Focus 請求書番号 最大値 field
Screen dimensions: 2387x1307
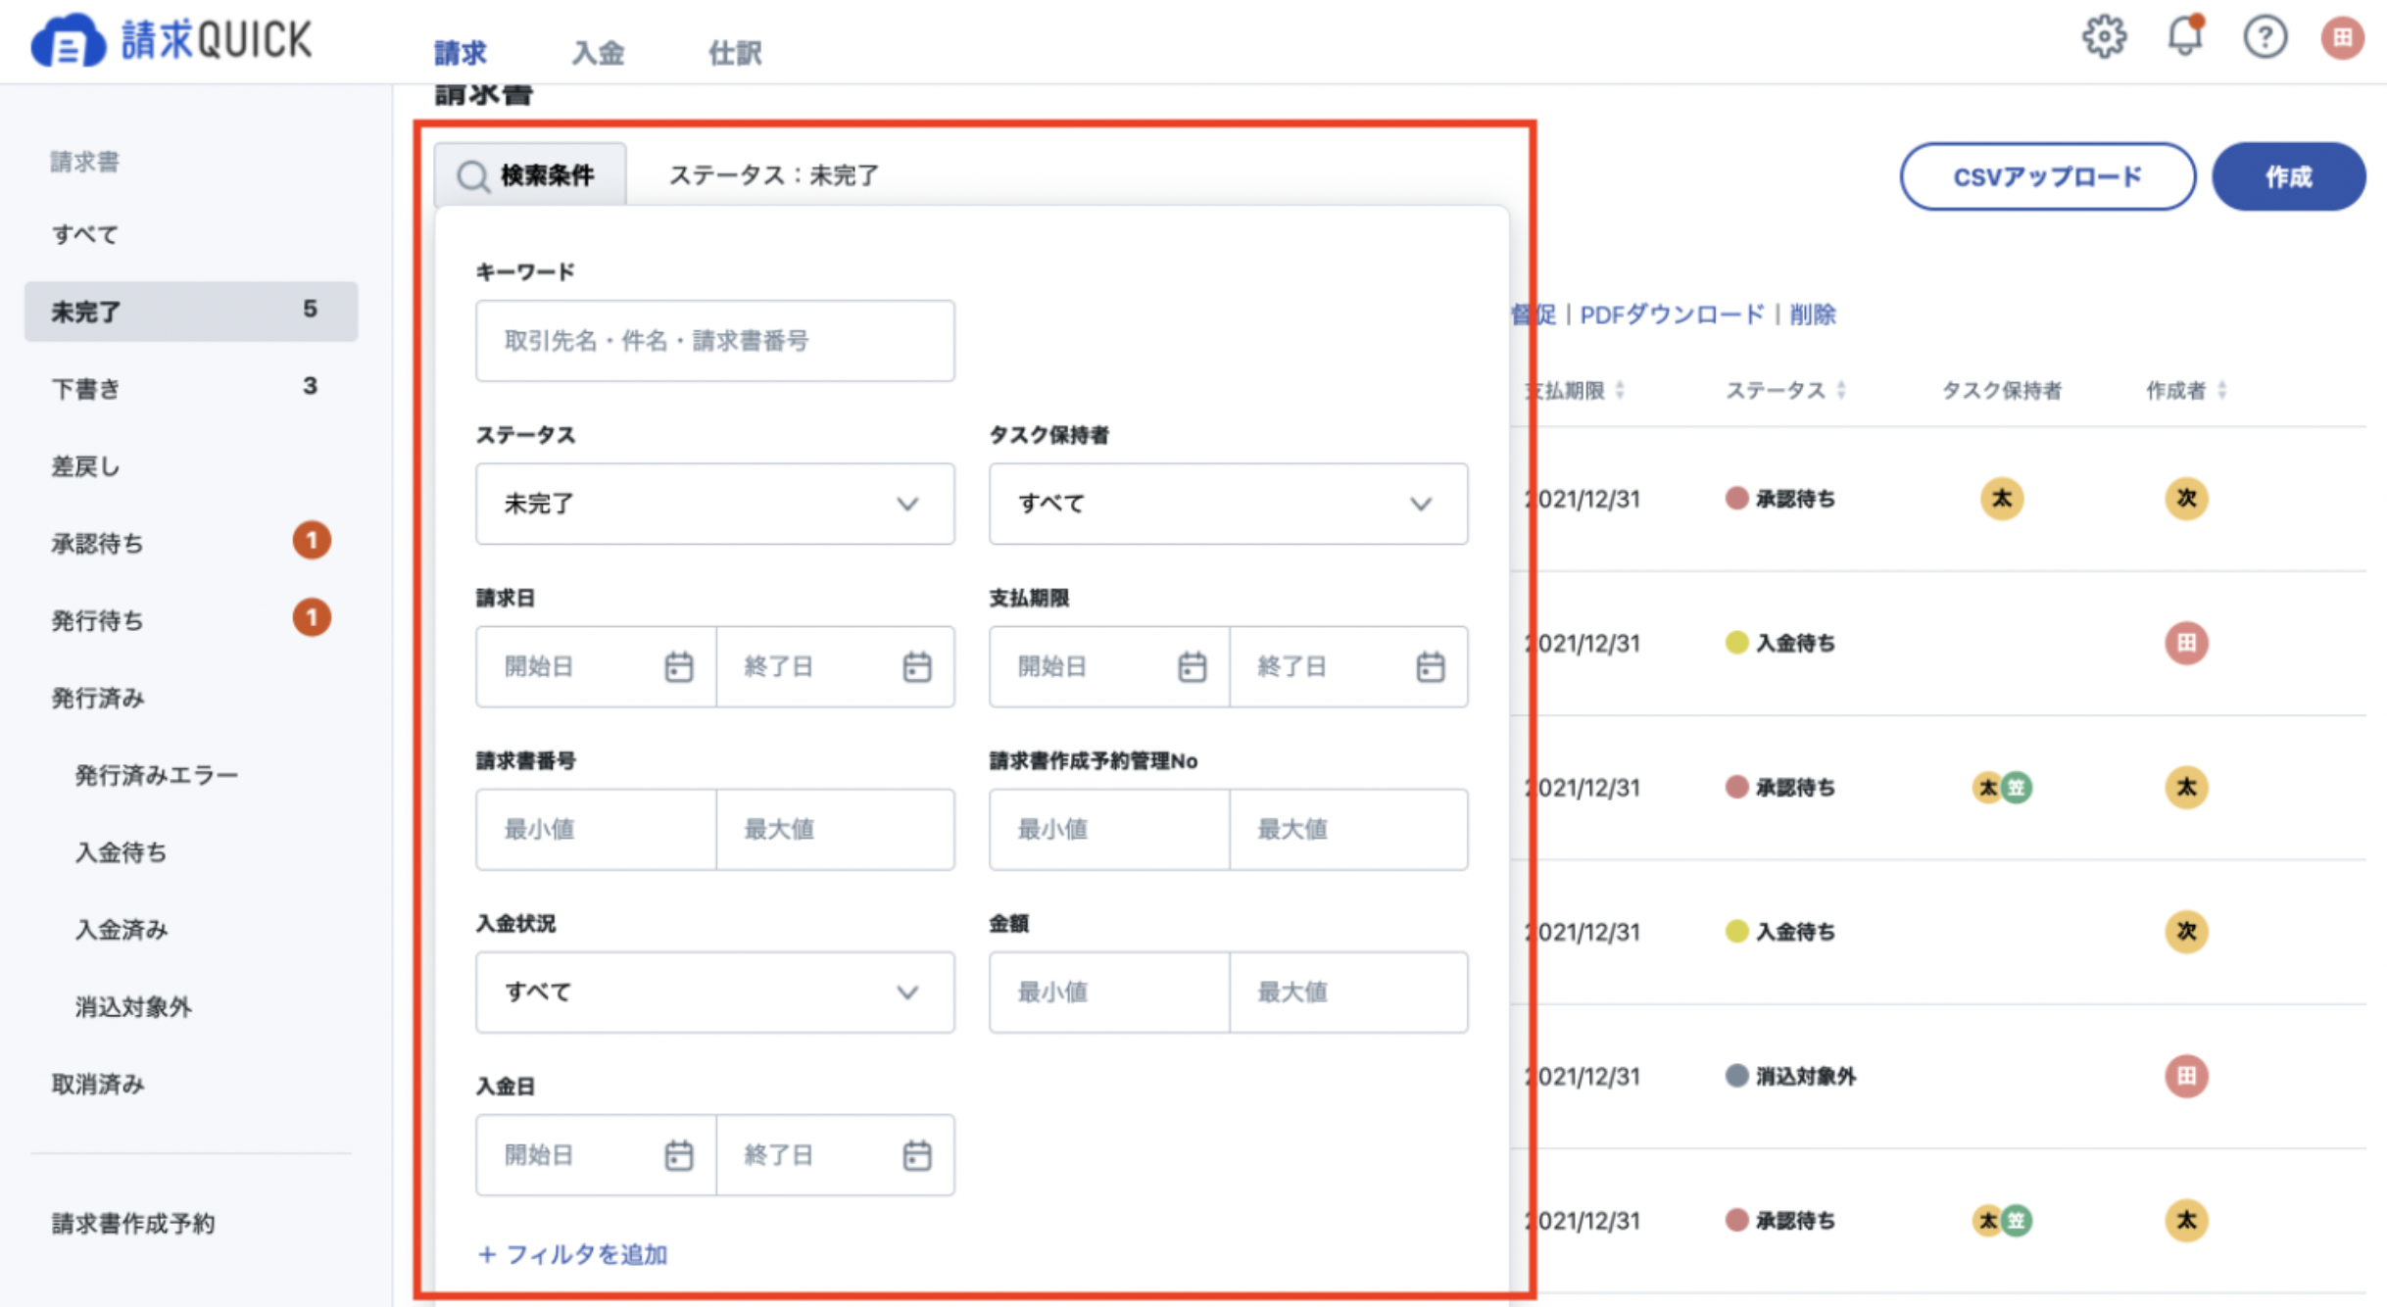click(836, 829)
